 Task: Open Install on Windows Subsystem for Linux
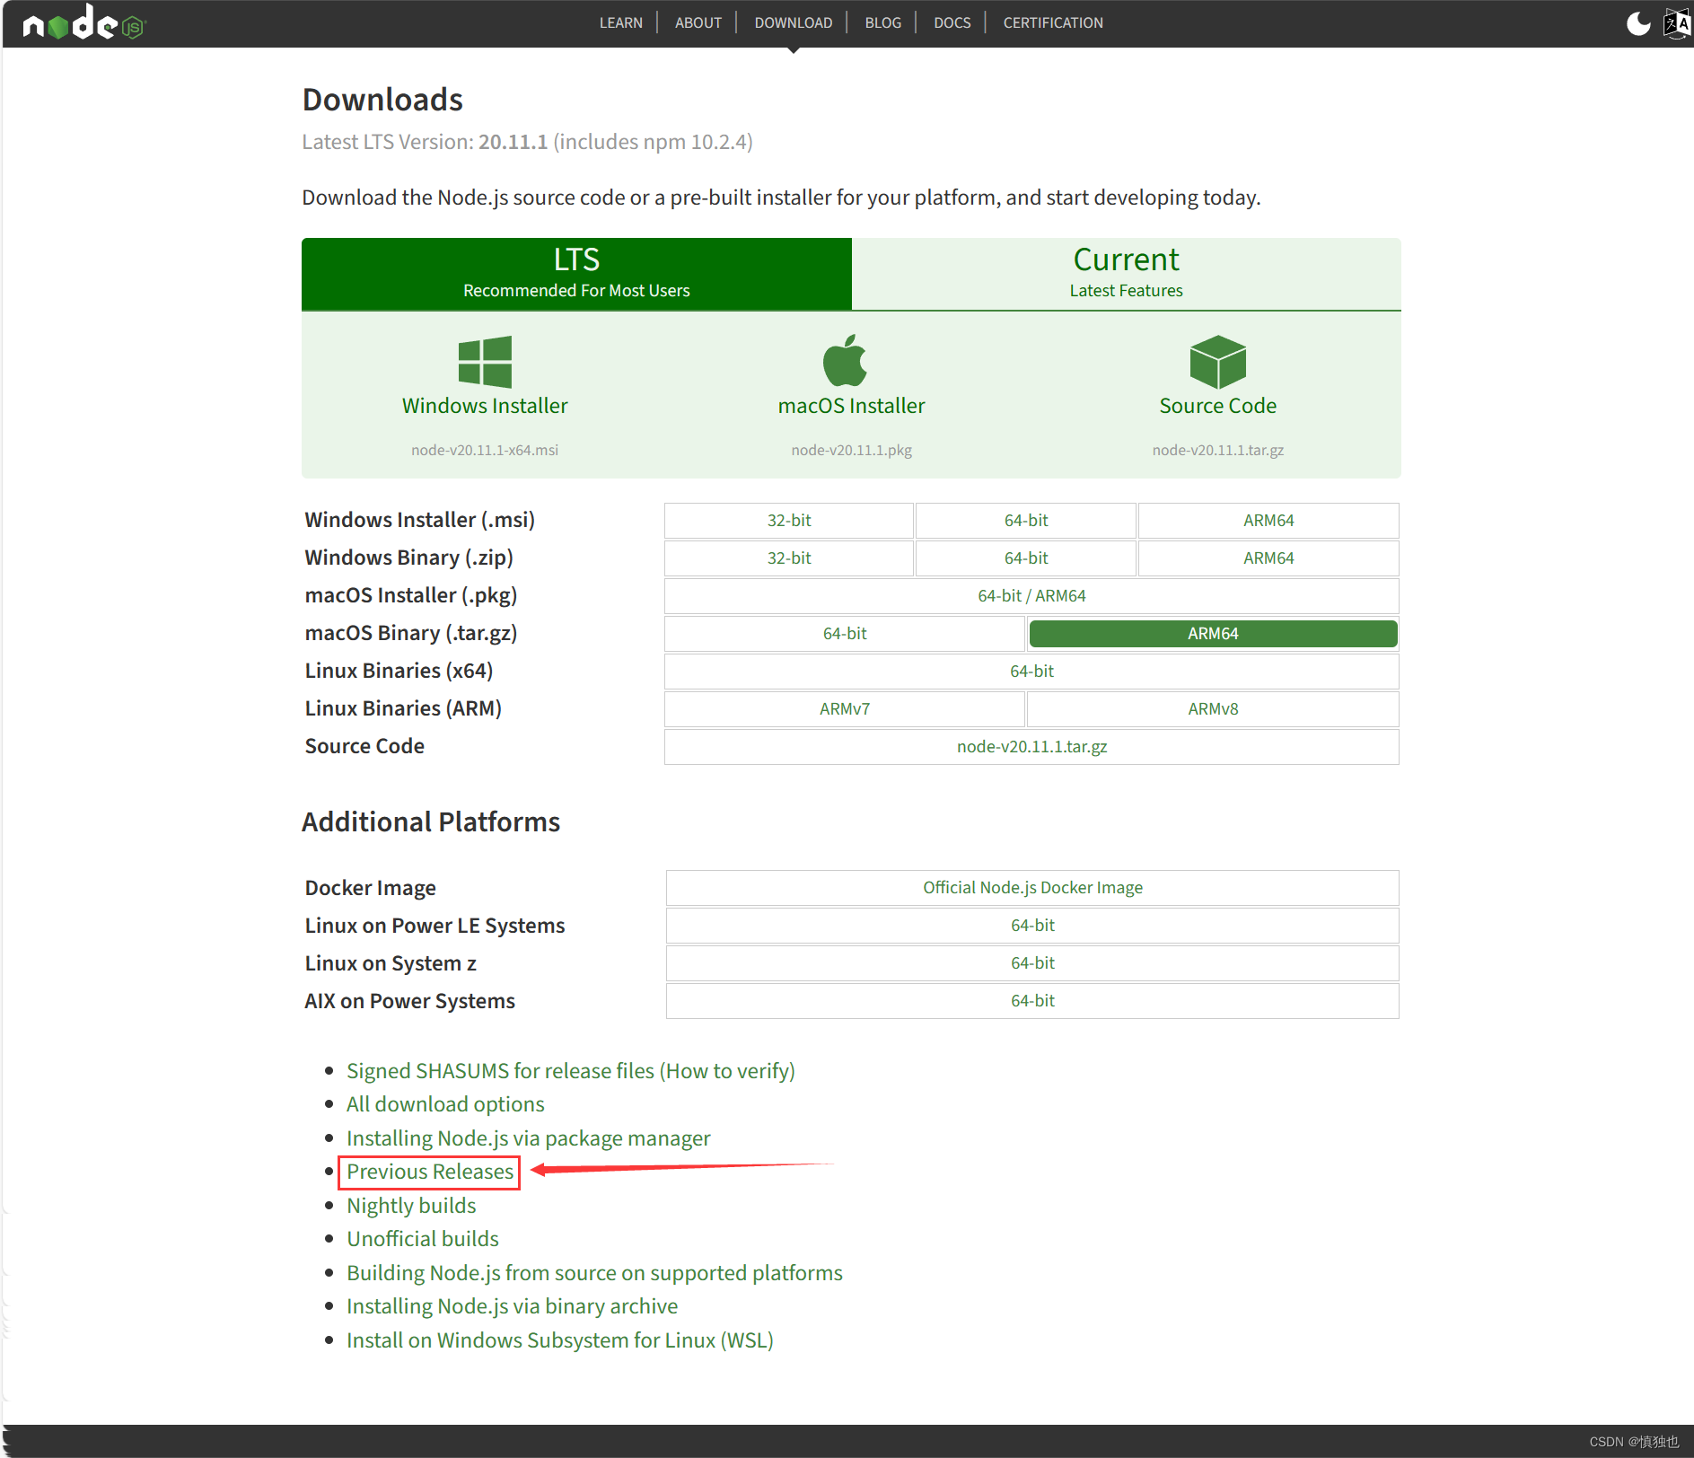[x=560, y=1340]
